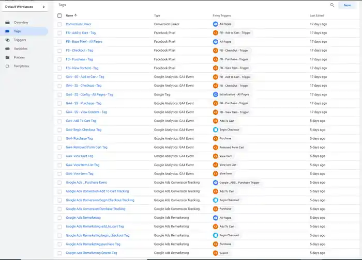Image resolution: width=362 pixels, height=260 pixels.
Task: Click trigger icon in GA4- Begin Checkout Tag row
Action: tap(216, 129)
